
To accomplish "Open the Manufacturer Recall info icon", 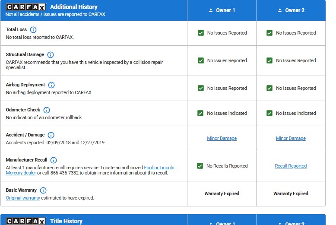I will pos(54,160).
